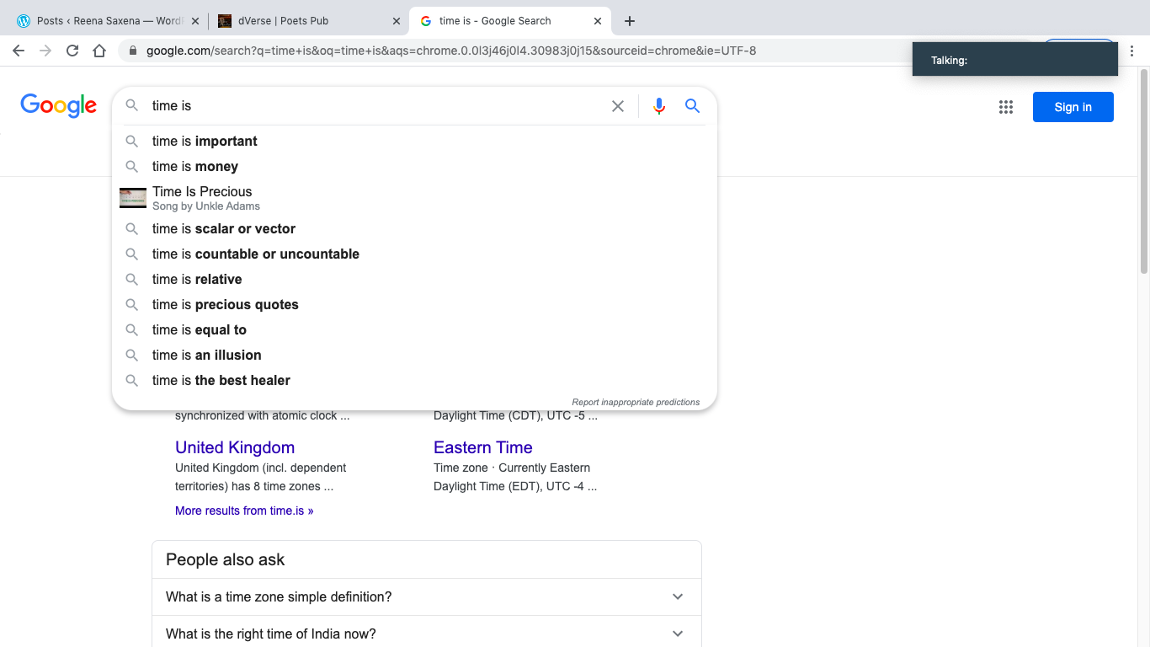Select the "time is money" suggestion

[195, 167]
